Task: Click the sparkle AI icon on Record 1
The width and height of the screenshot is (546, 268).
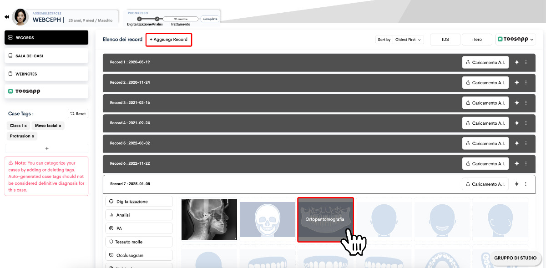Action: click(x=516, y=62)
